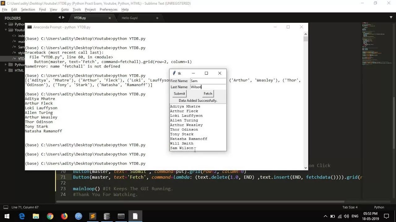The width and height of the screenshot is (396, 222).
Task: Open the Tools menu
Action: point(77,10)
